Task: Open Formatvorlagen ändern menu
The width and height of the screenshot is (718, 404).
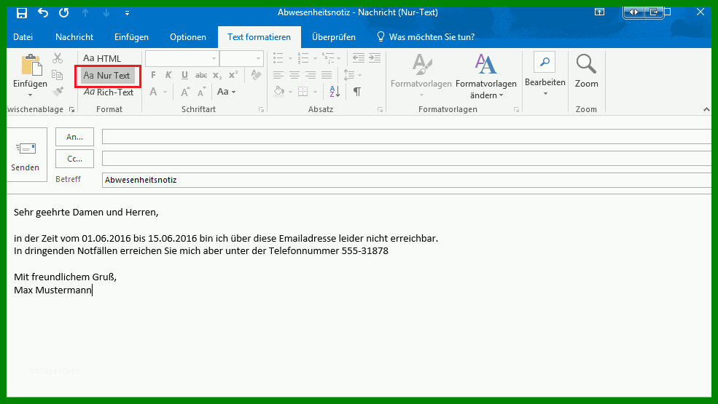Action: (x=486, y=75)
